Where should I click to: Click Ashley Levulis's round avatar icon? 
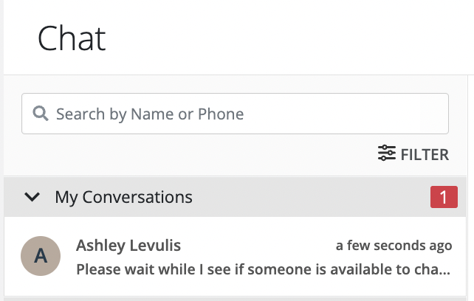tap(41, 256)
